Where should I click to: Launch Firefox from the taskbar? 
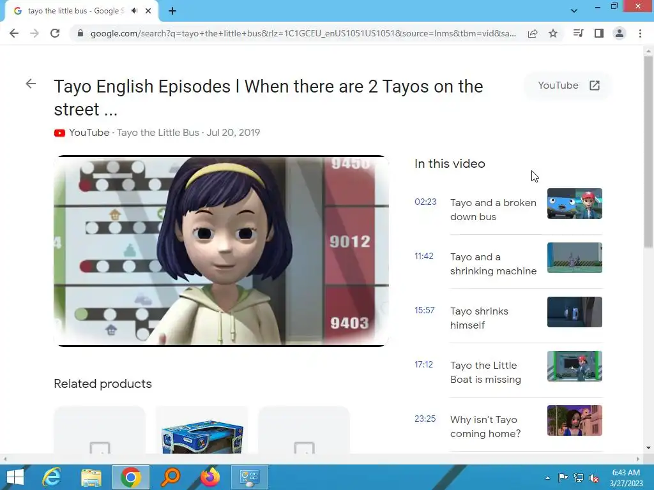[209, 477]
